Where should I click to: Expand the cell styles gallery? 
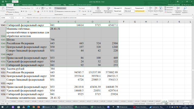[146, 12]
